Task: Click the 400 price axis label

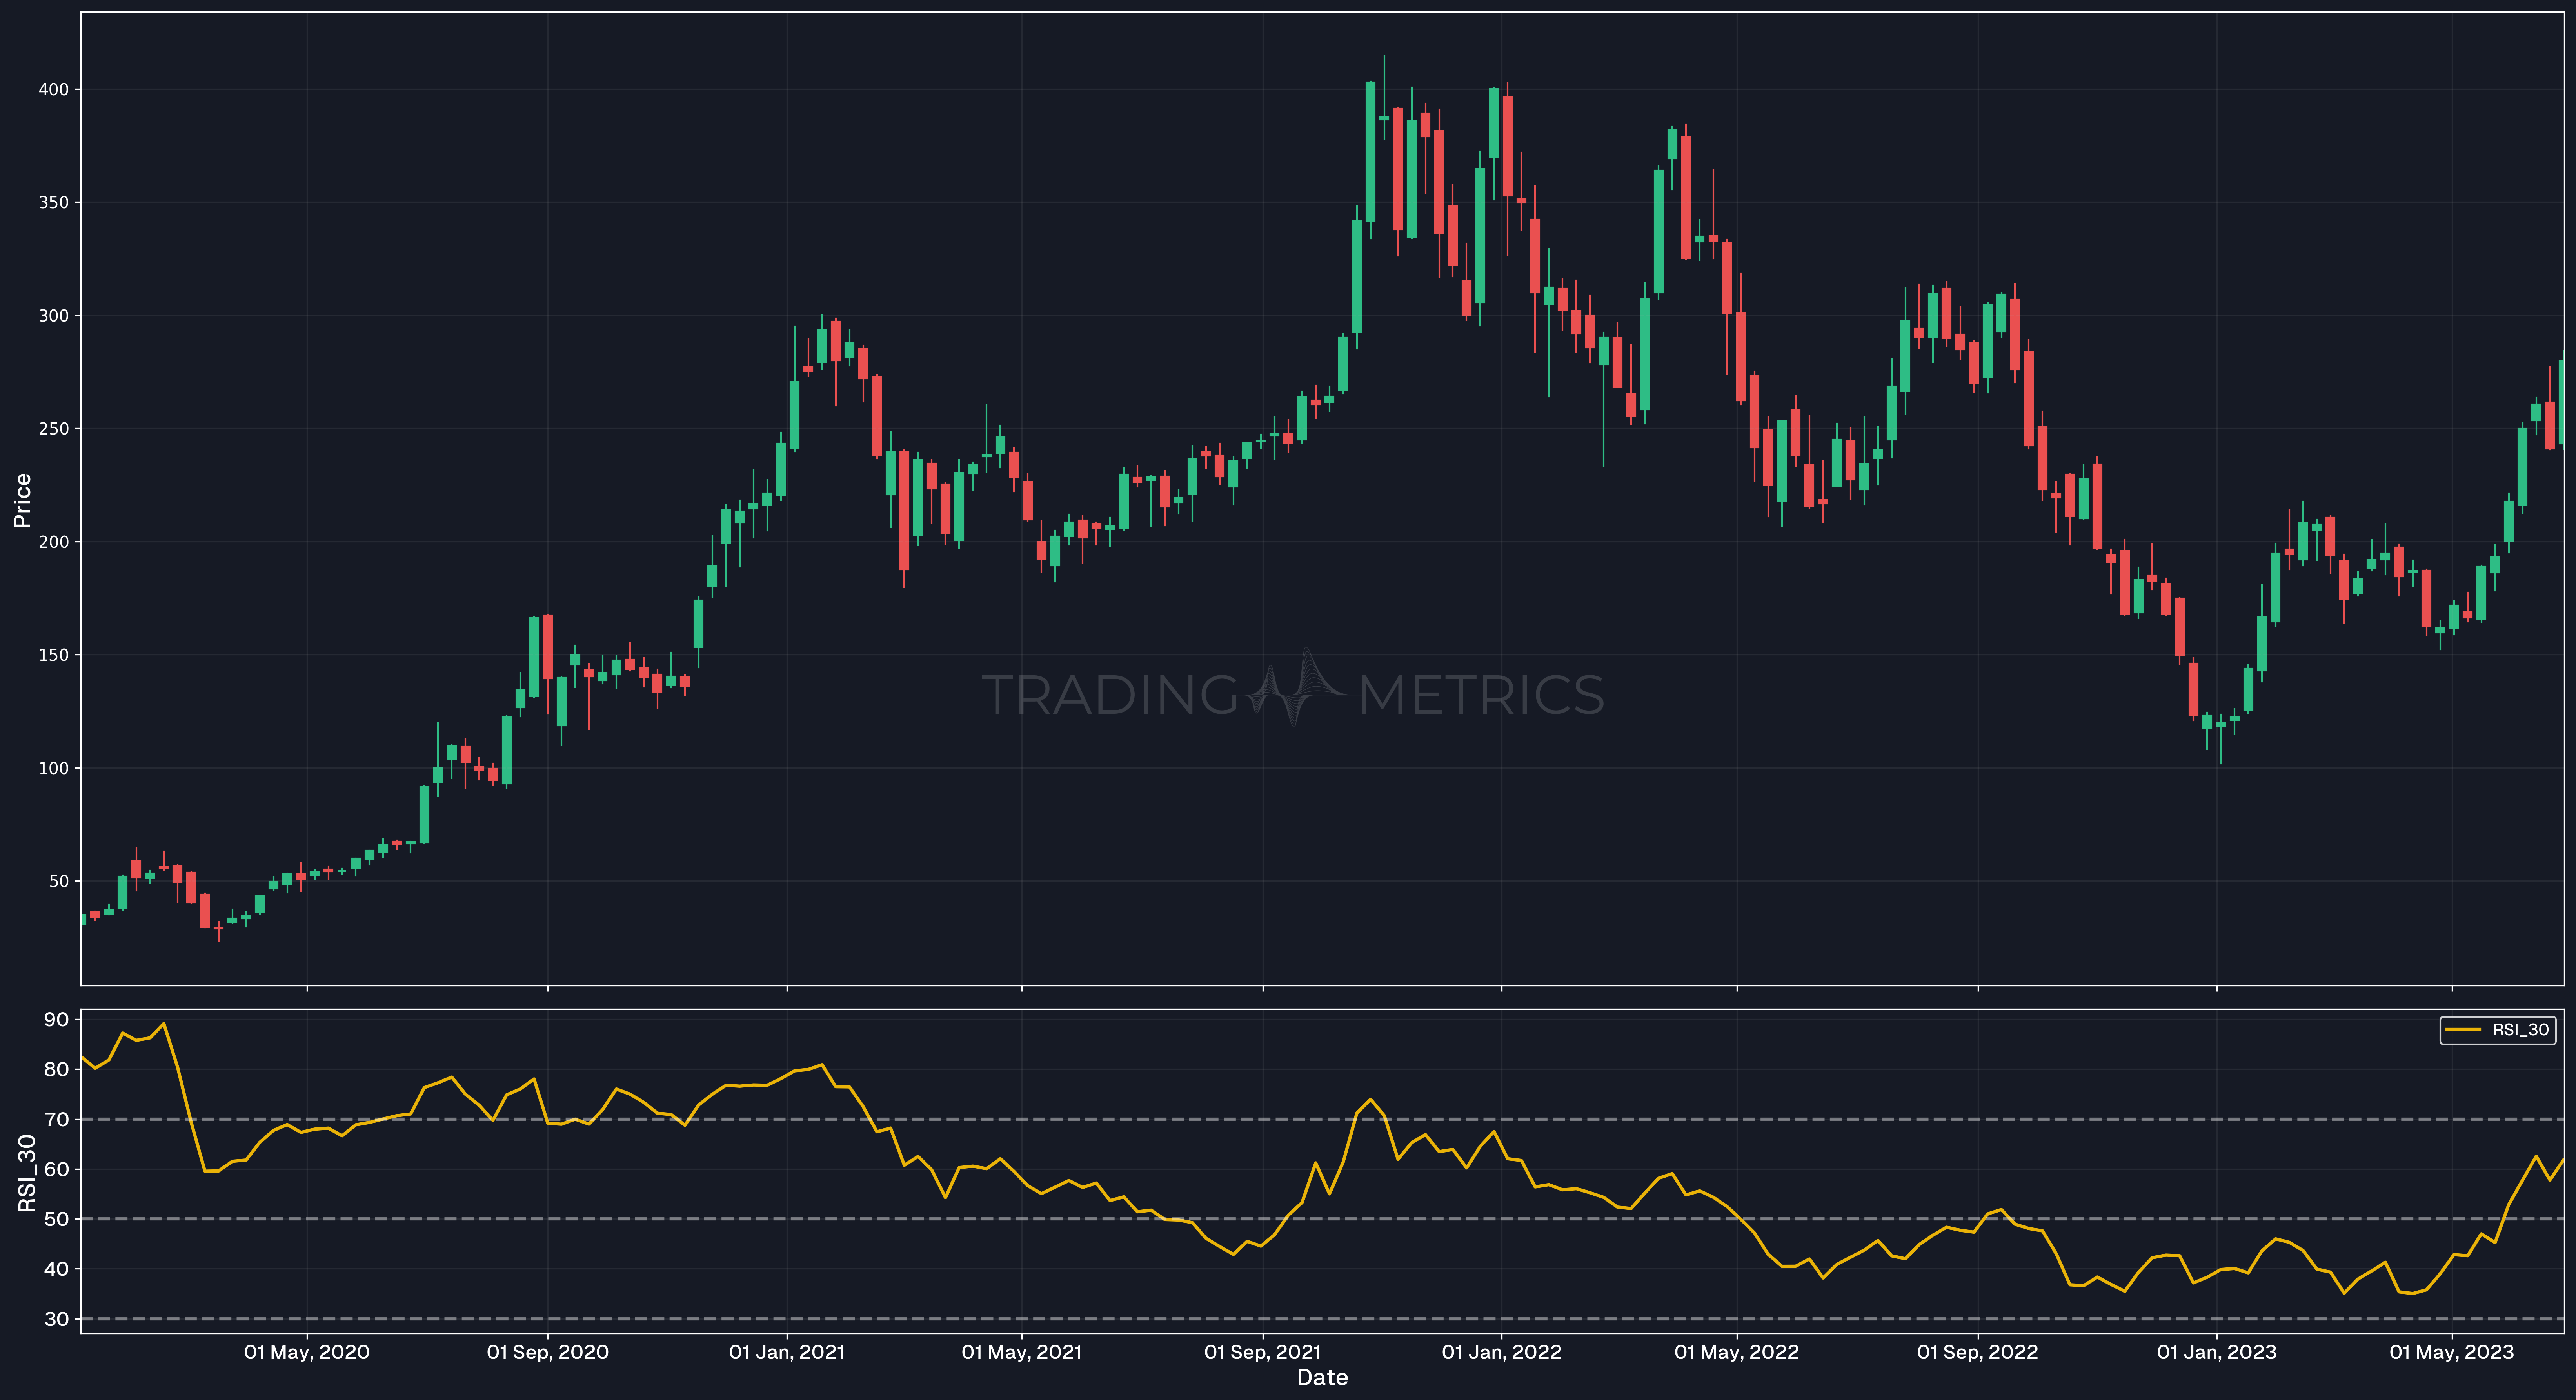Action: (54, 90)
